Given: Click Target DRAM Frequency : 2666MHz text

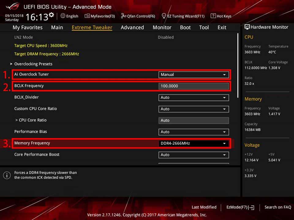Looking at the screenshot, I should point(47,54).
